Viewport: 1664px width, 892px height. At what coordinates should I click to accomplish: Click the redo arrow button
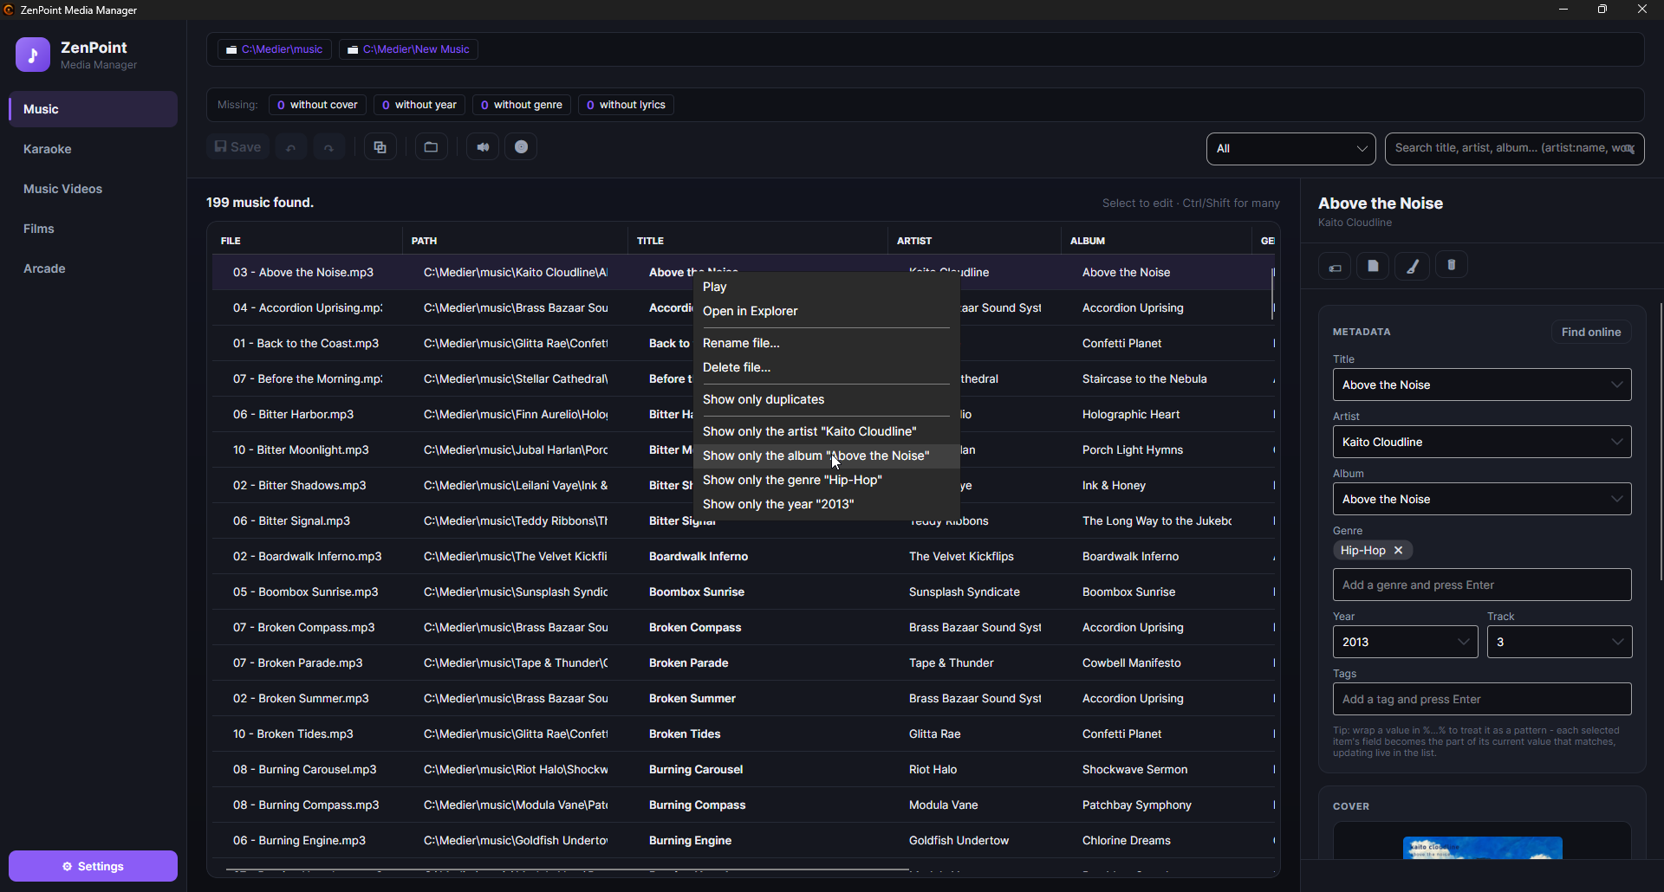click(x=329, y=147)
